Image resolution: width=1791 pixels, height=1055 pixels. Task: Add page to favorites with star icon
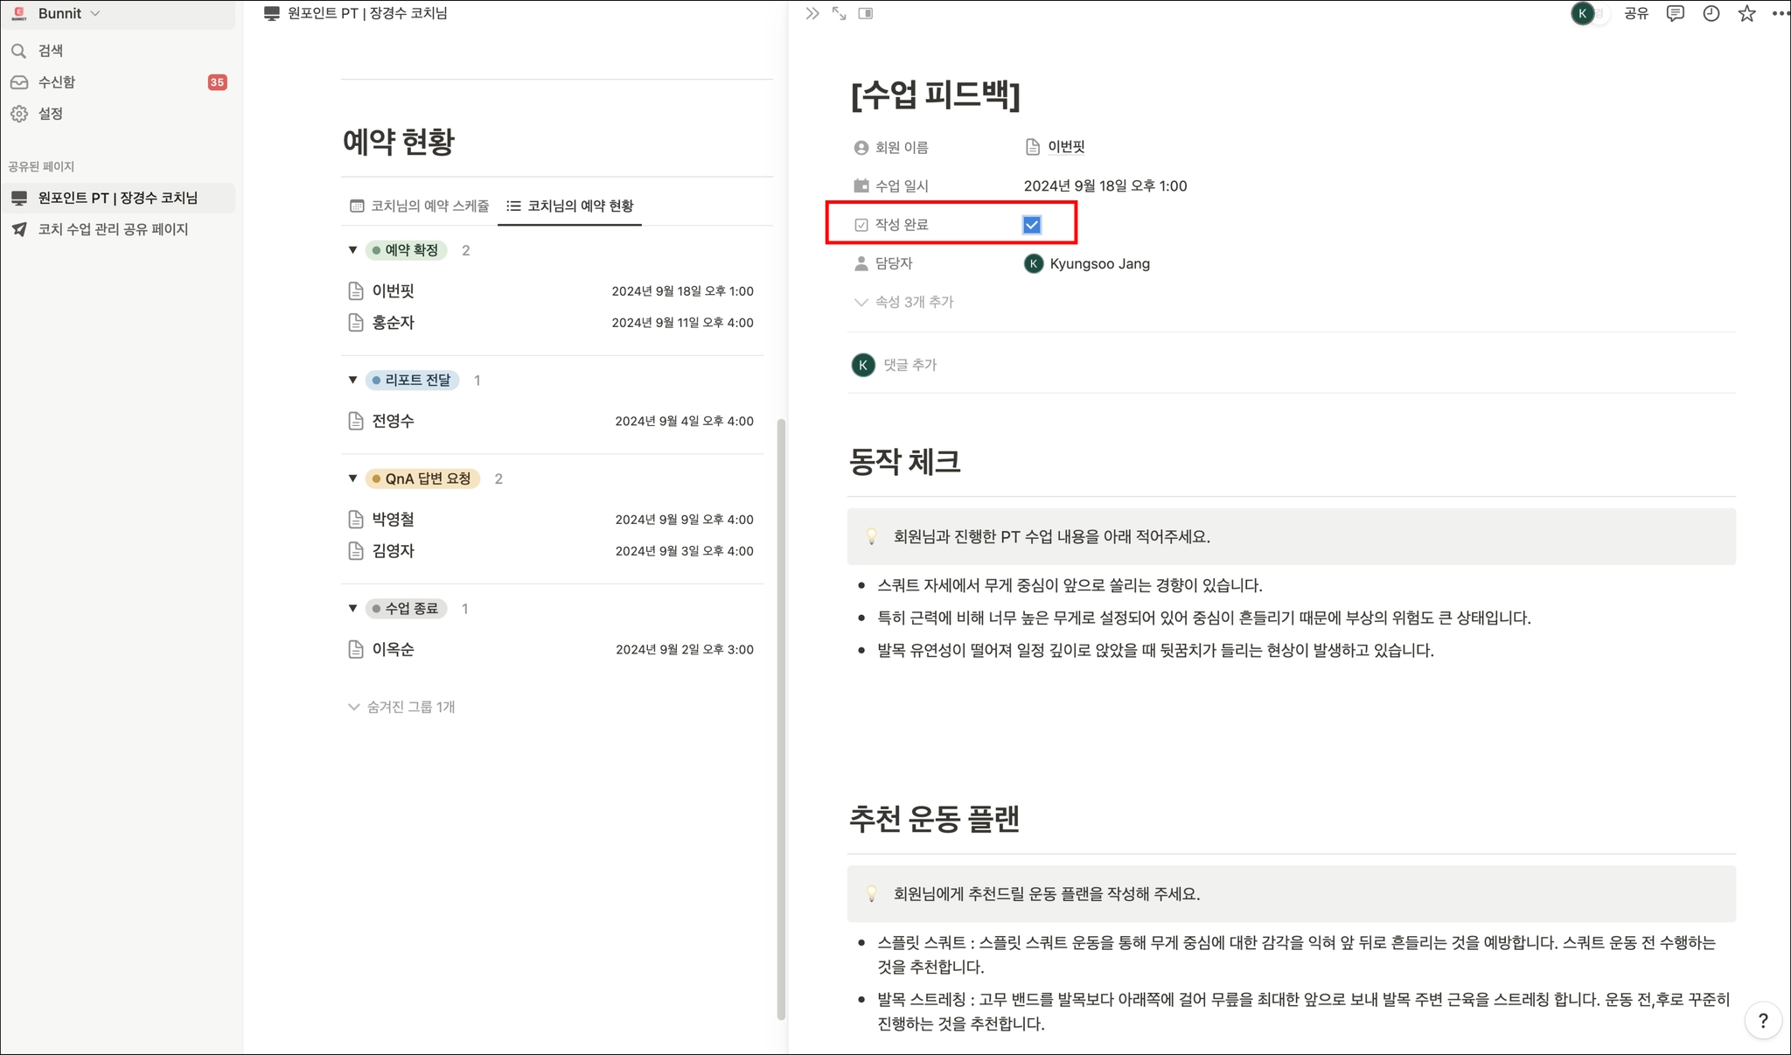pyautogui.click(x=1746, y=14)
